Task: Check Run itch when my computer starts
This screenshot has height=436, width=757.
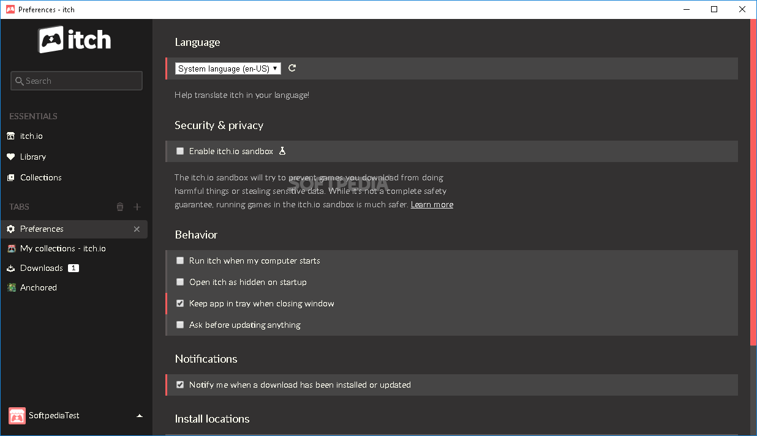Action: point(180,260)
